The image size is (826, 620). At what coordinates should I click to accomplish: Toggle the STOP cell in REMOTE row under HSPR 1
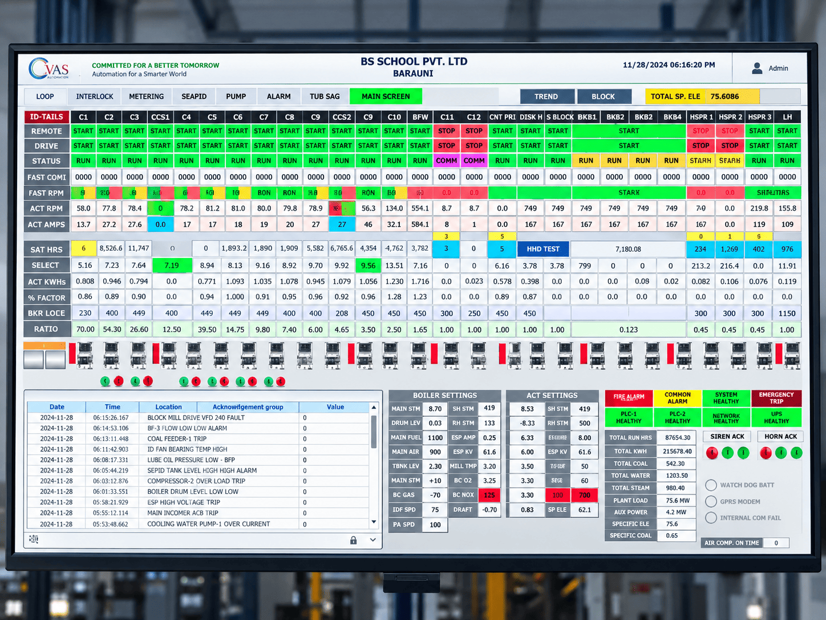(x=701, y=131)
